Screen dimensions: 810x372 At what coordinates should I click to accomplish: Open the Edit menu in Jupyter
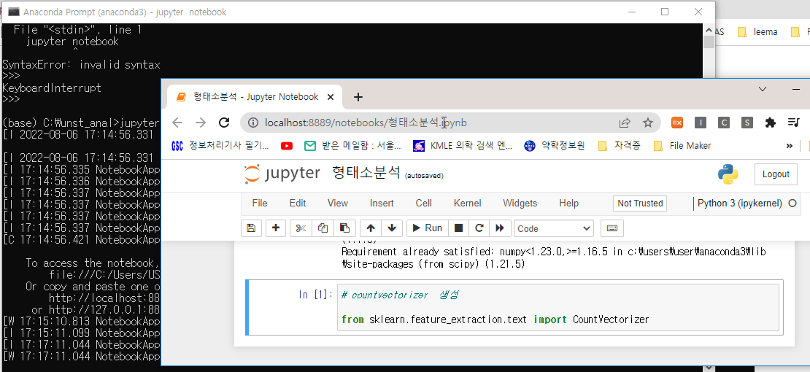point(298,203)
